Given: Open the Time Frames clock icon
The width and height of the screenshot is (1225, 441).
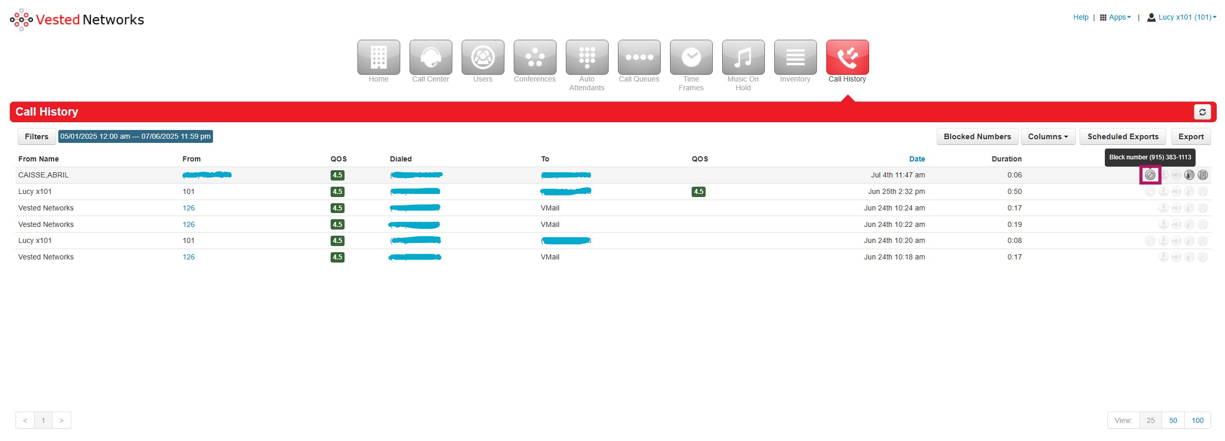Looking at the screenshot, I should [691, 58].
